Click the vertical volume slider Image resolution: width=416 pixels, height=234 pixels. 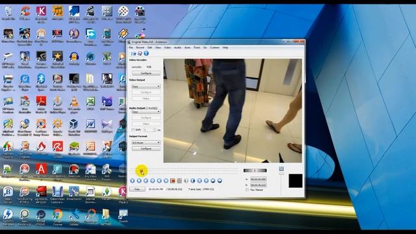[x=281, y=183]
